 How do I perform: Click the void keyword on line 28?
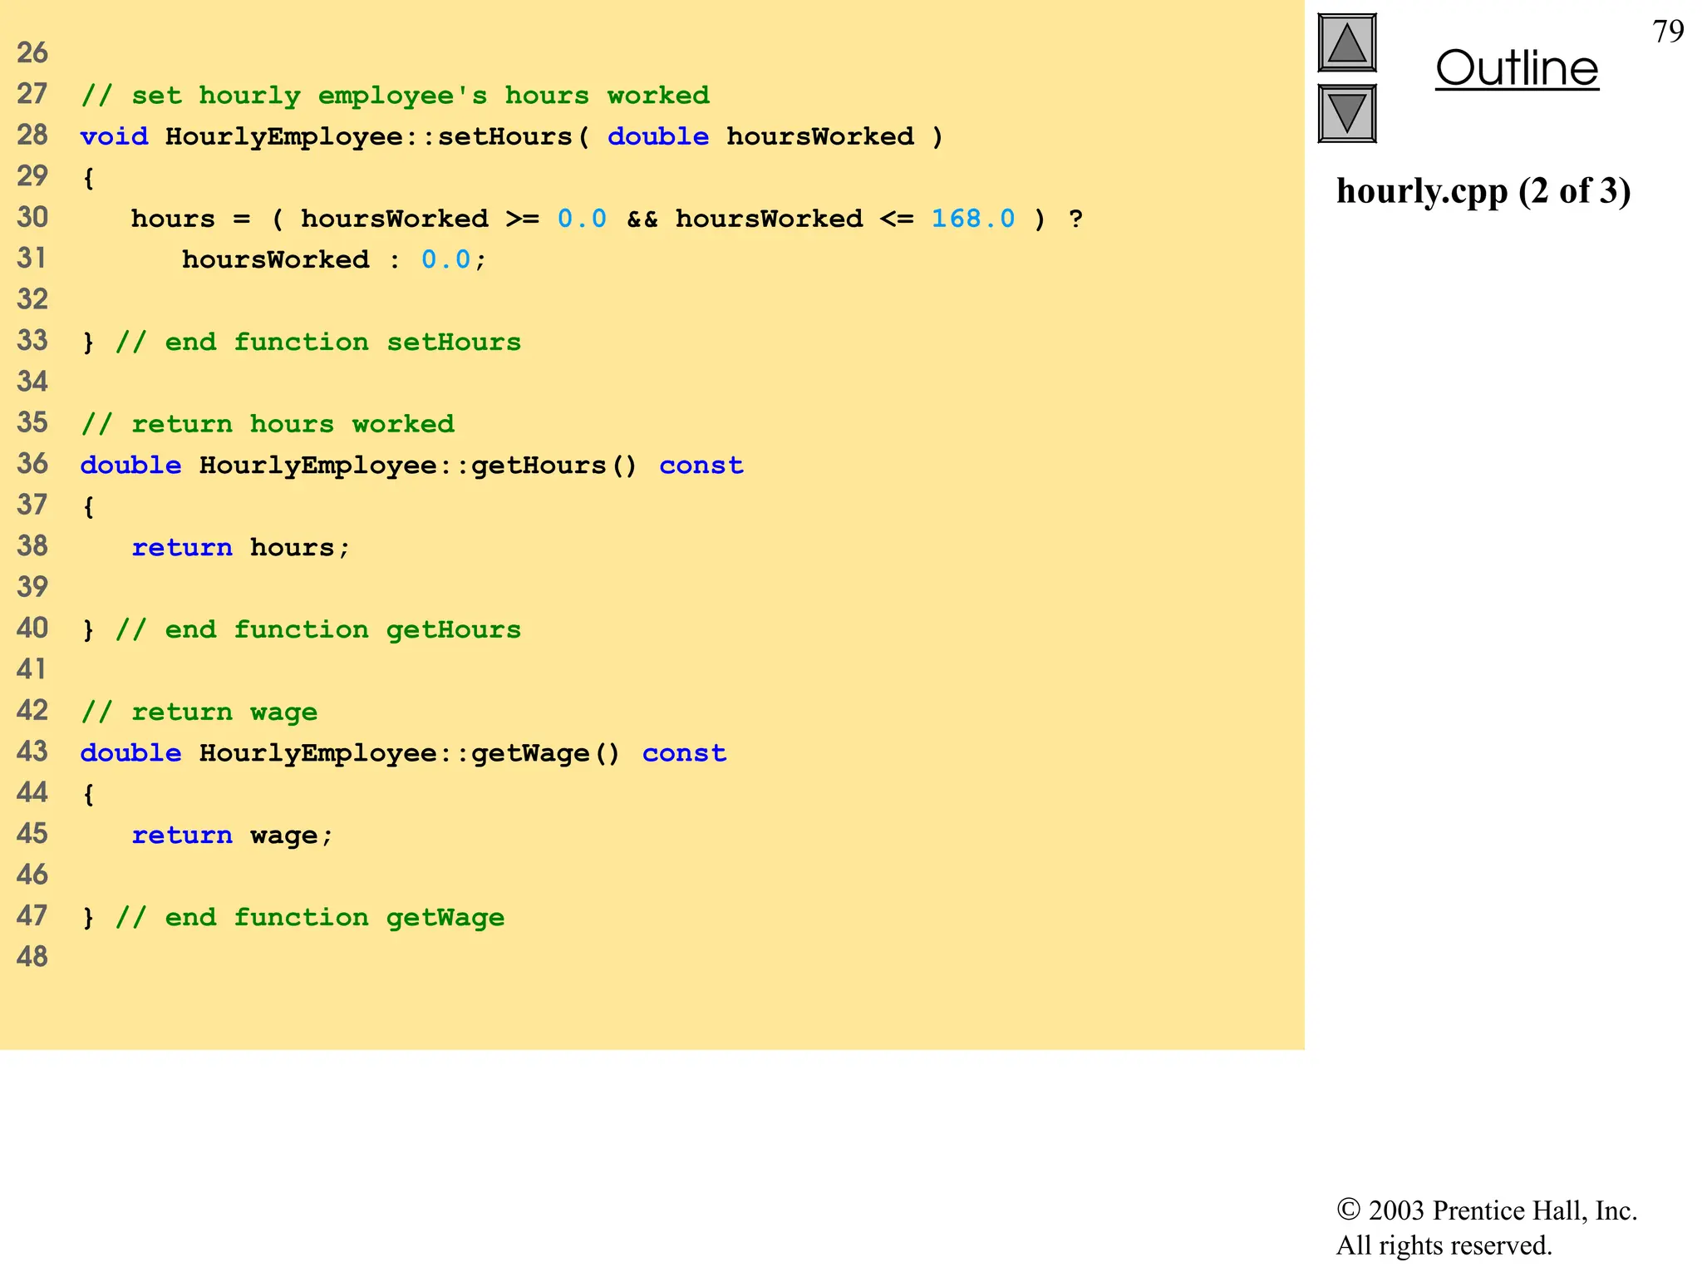(114, 136)
